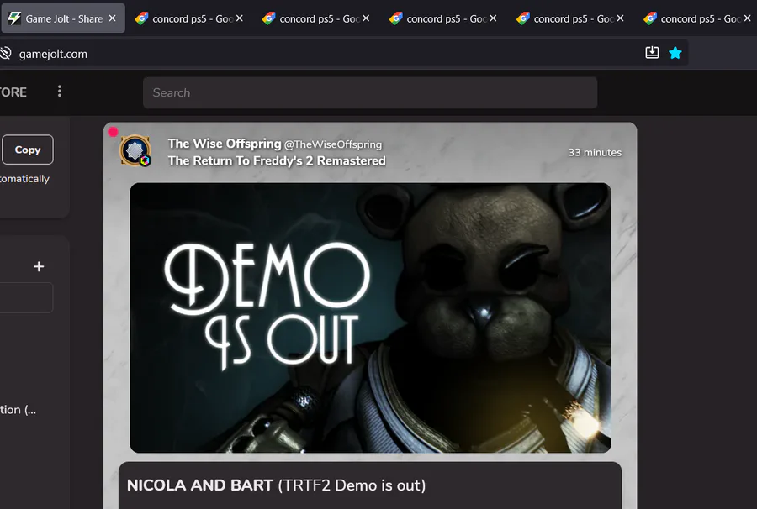Click the empty input box below the plus icon
The width and height of the screenshot is (757, 509).
pos(26,298)
